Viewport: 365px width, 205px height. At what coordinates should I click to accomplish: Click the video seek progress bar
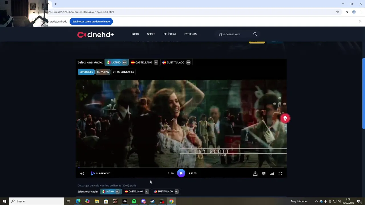[181, 168]
